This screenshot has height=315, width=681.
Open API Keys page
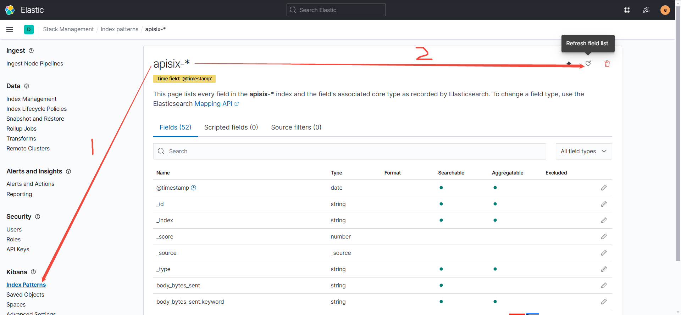pos(18,249)
